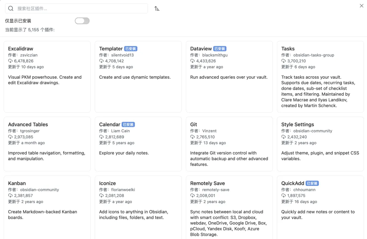Focus the plugin search field

click(76, 9)
